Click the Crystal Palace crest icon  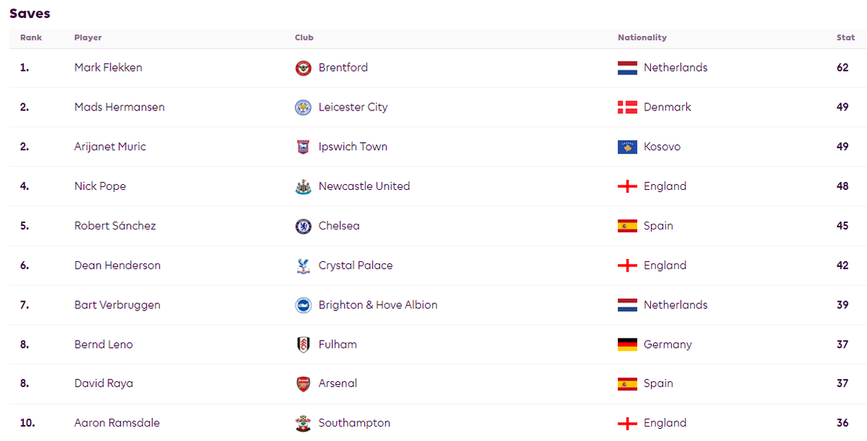tap(303, 266)
